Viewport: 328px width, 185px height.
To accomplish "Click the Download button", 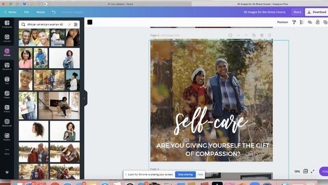I will point(317,12).
